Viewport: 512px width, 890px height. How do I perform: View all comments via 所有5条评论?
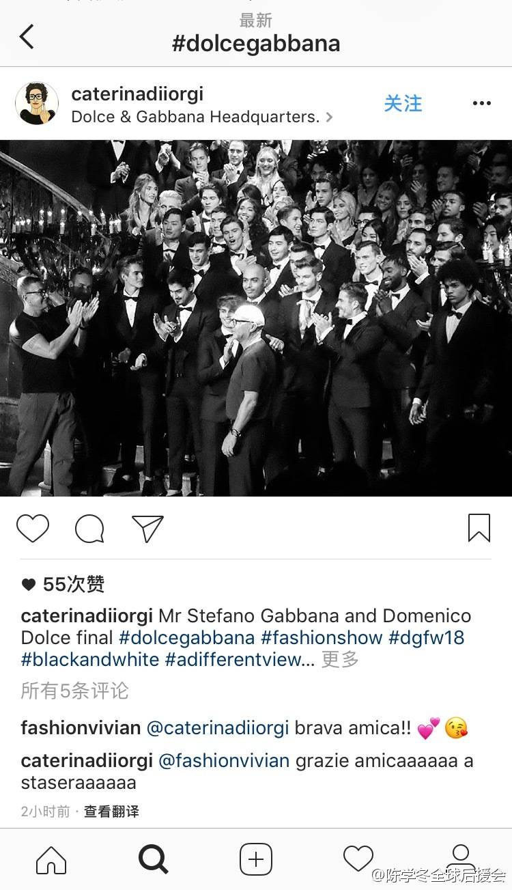[x=74, y=691]
